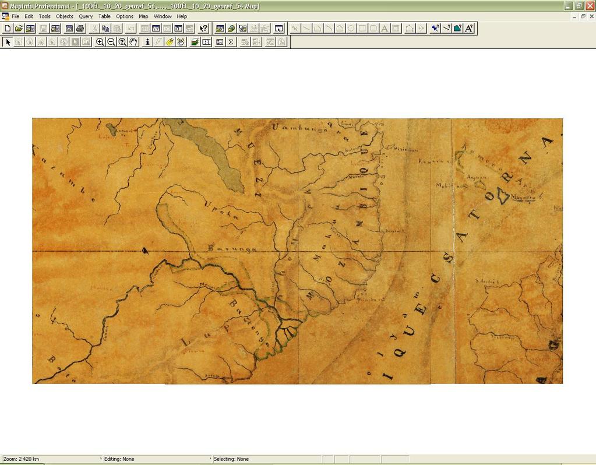Toggle the Show/Hide Legend button
This screenshot has width=596, height=465.
point(220,42)
